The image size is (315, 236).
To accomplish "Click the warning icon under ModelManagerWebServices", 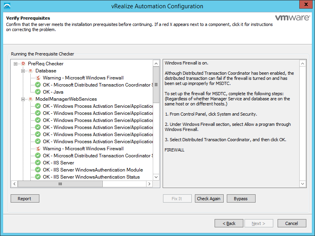I will coord(38,149).
